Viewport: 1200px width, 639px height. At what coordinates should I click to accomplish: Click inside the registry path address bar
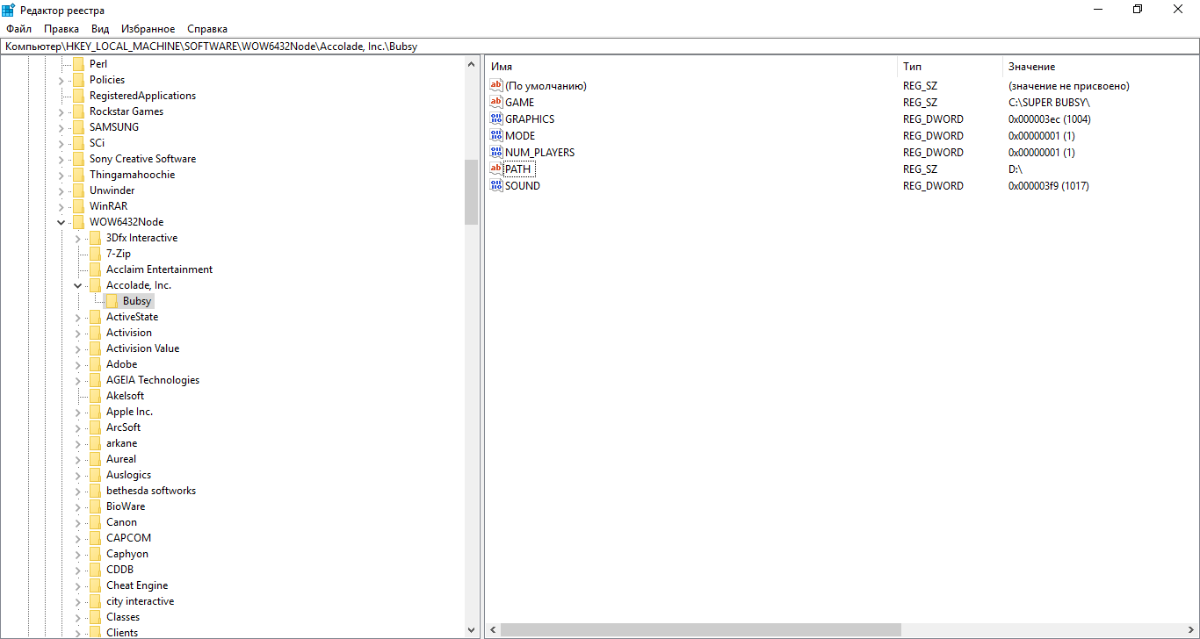pyautogui.click(x=351, y=45)
